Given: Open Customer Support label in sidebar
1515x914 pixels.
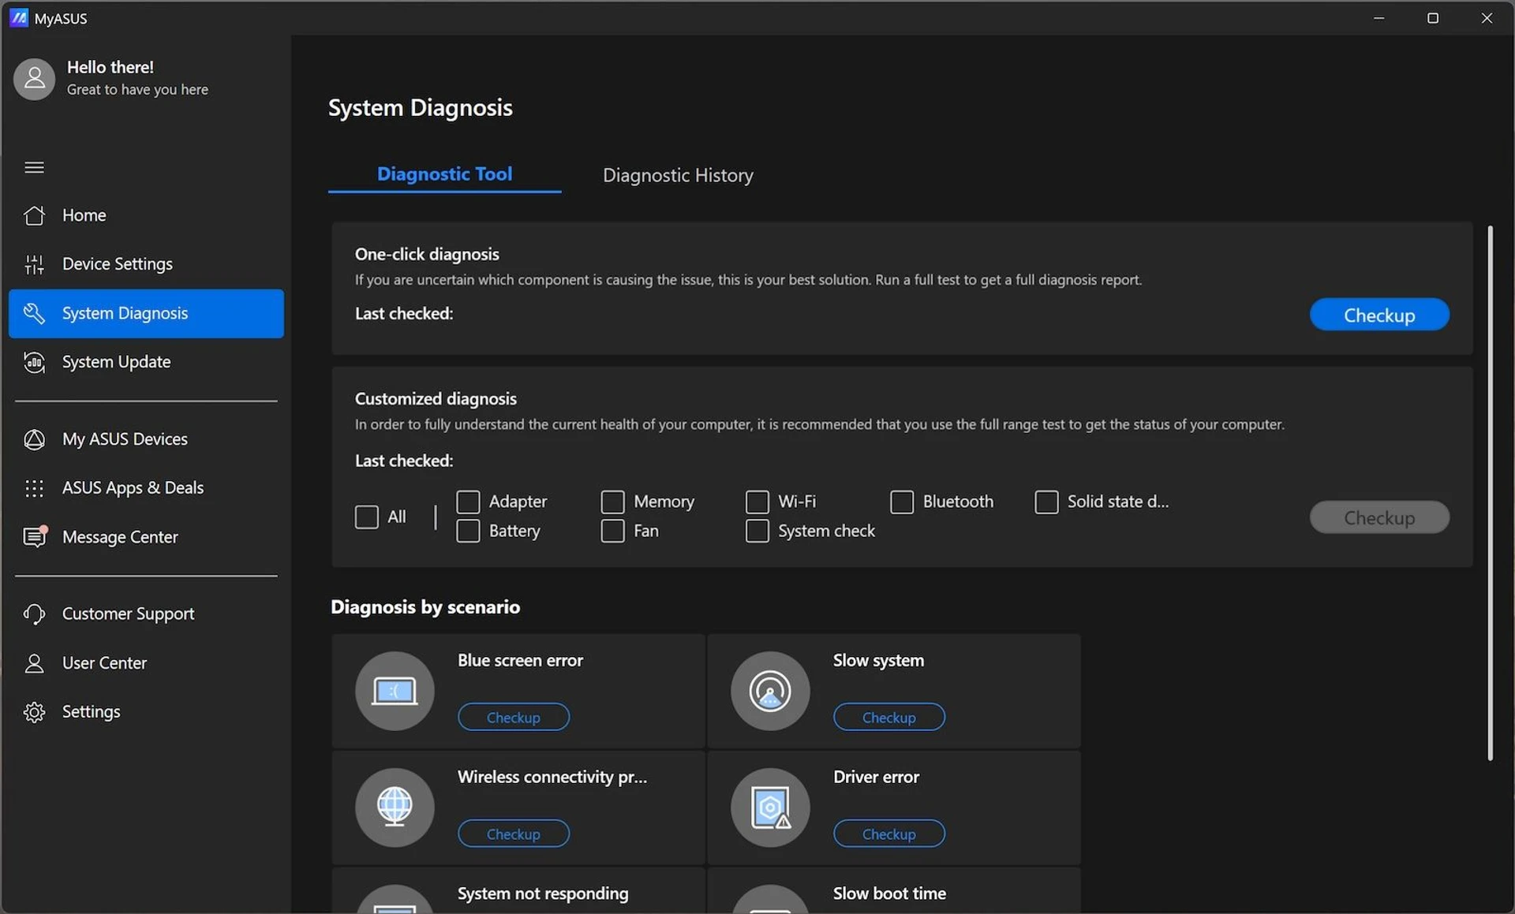Looking at the screenshot, I should [x=128, y=614].
